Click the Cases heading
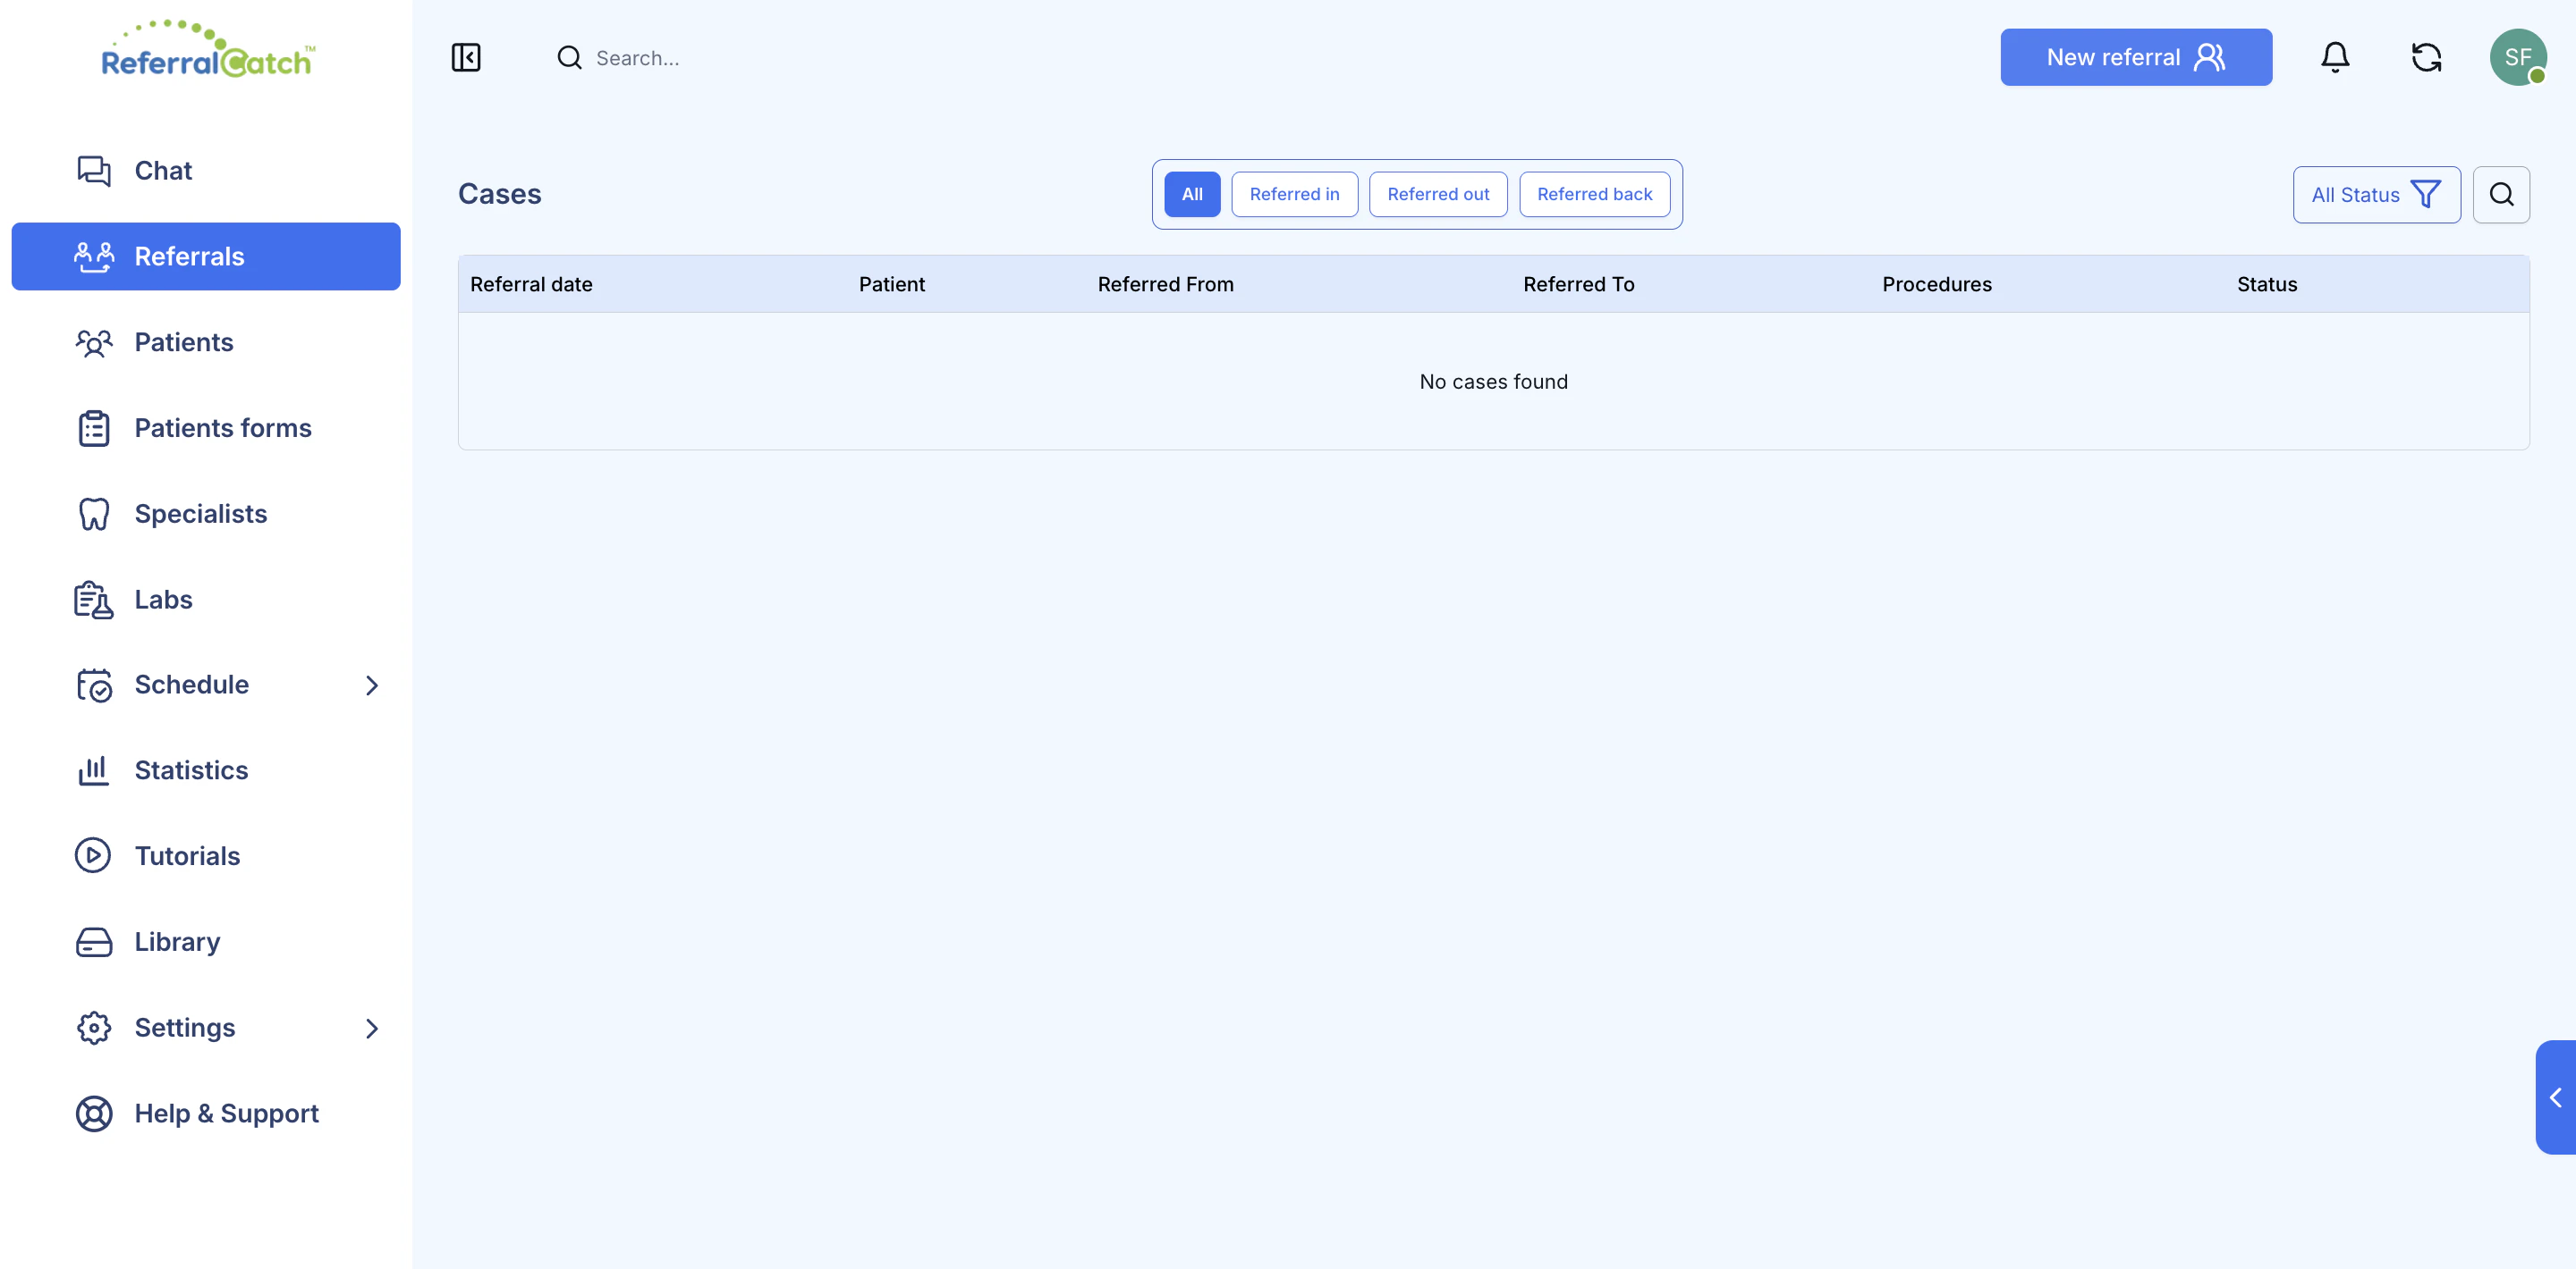This screenshot has height=1269, width=2576. tap(499, 195)
